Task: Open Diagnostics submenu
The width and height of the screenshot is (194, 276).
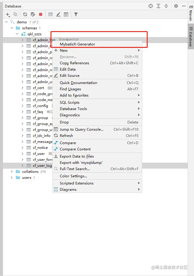Action: (97, 115)
